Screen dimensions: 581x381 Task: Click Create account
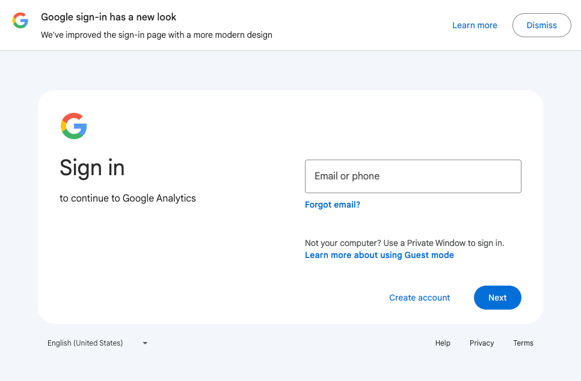(x=419, y=298)
